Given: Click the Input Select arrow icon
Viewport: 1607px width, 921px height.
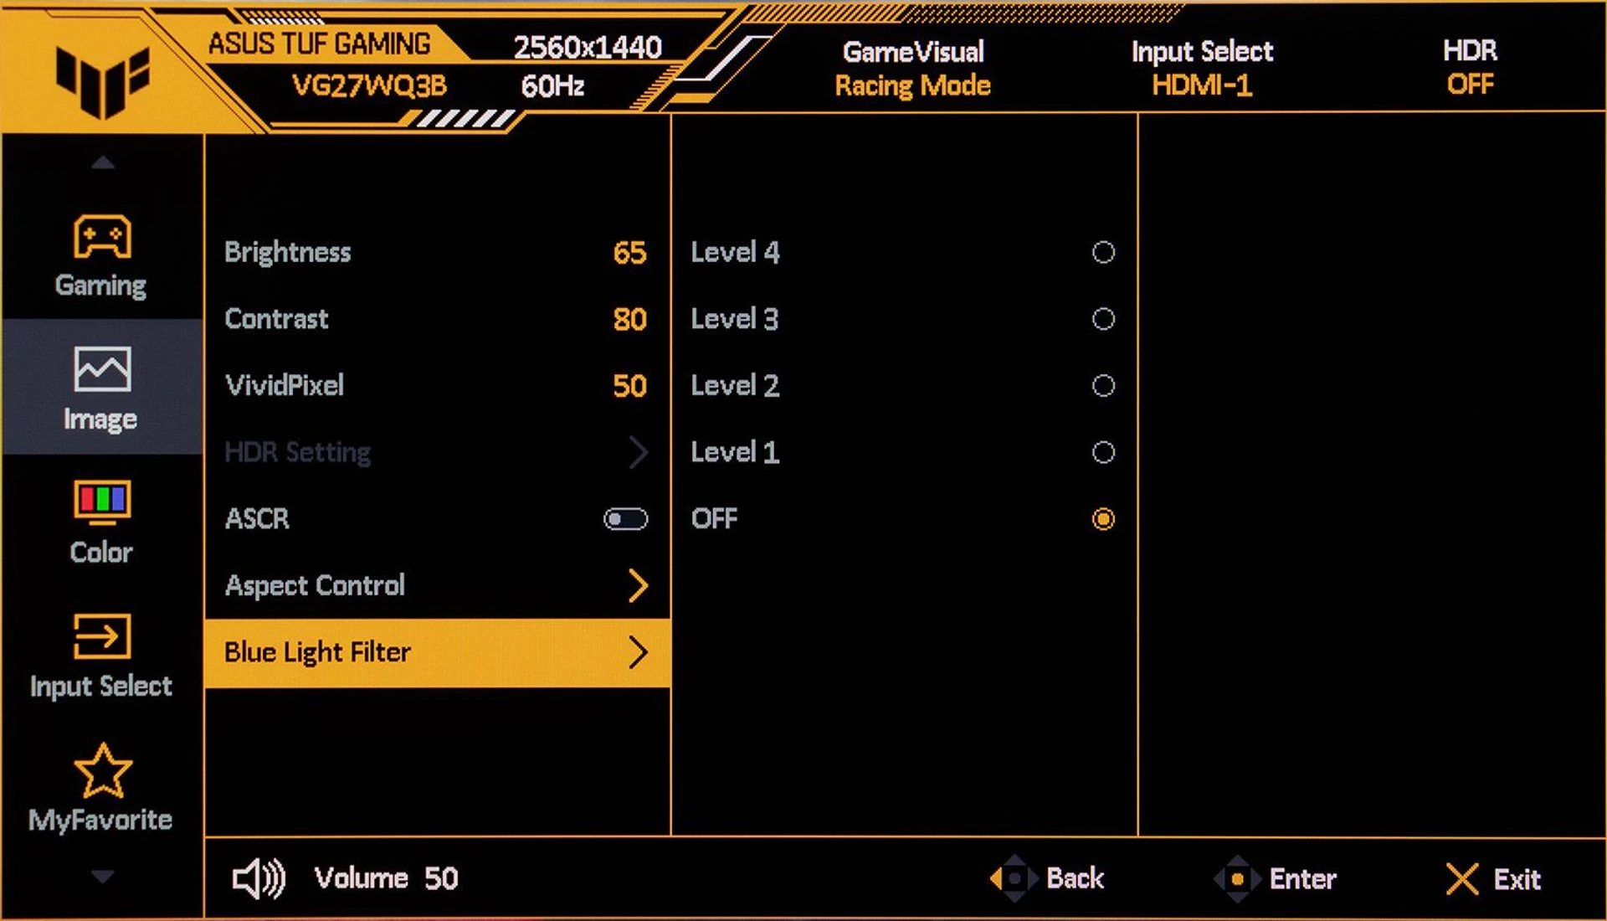Looking at the screenshot, I should [x=102, y=636].
